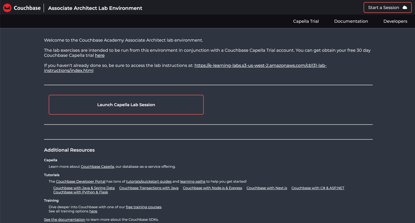Open the Capella Trial menu item
Image resolution: width=415 pixels, height=223 pixels.
click(306, 21)
